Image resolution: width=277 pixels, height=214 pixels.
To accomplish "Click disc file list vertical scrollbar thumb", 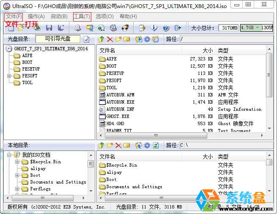I will (269, 75).
